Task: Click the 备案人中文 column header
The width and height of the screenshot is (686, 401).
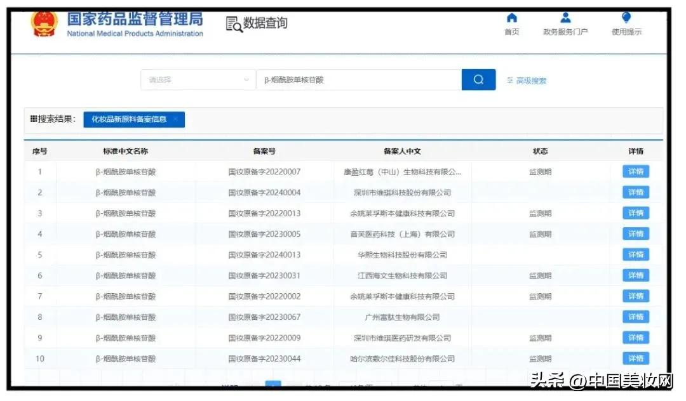Action: tap(402, 151)
